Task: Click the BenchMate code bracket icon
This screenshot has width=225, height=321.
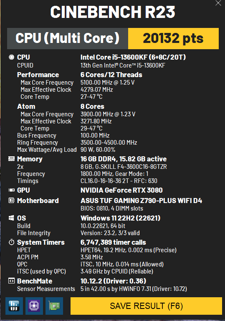Action: [11, 281]
